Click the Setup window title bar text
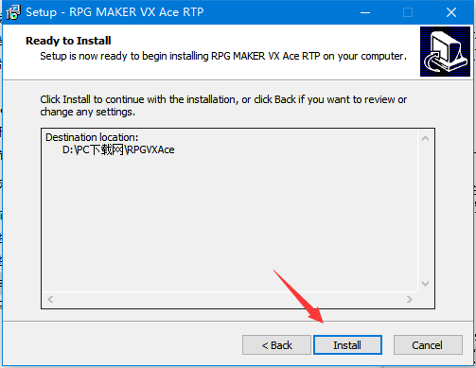This screenshot has height=368, width=476. tap(115, 12)
